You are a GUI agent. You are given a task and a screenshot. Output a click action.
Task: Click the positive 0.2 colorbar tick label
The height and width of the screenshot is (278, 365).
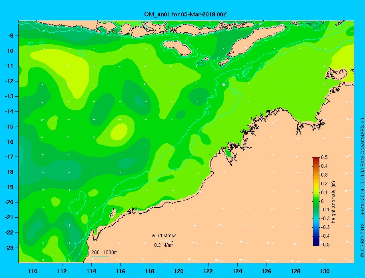324,184
